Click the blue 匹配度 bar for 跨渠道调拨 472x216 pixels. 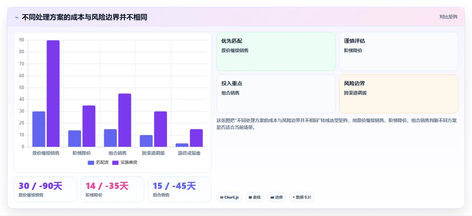click(x=146, y=141)
